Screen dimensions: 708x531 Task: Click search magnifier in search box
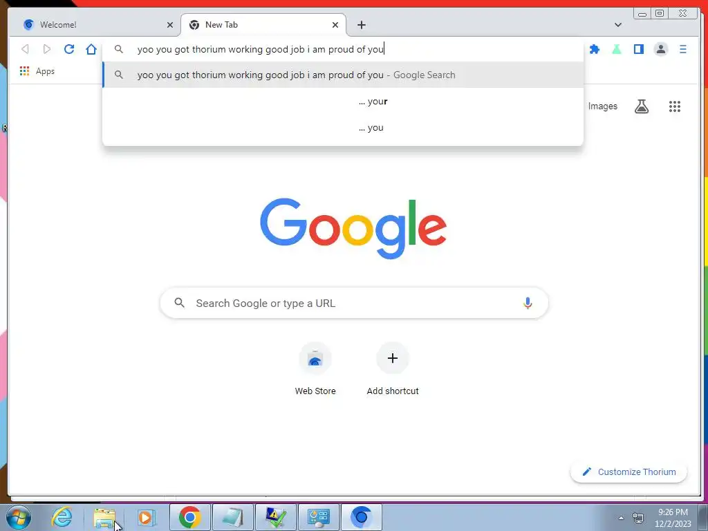coord(179,303)
